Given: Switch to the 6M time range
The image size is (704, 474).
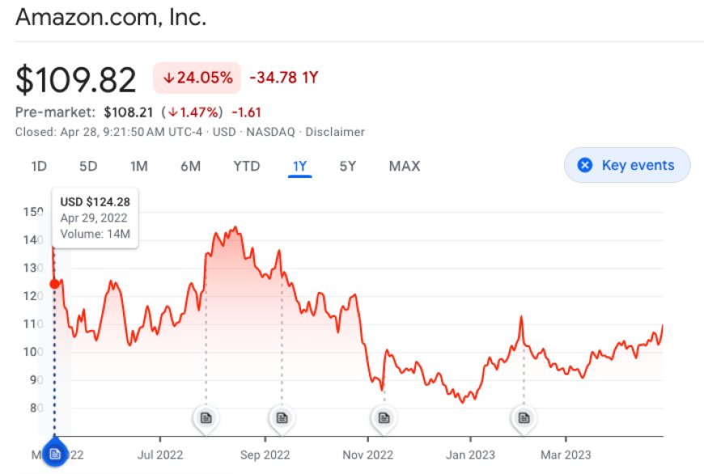Looking at the screenshot, I should (x=190, y=167).
